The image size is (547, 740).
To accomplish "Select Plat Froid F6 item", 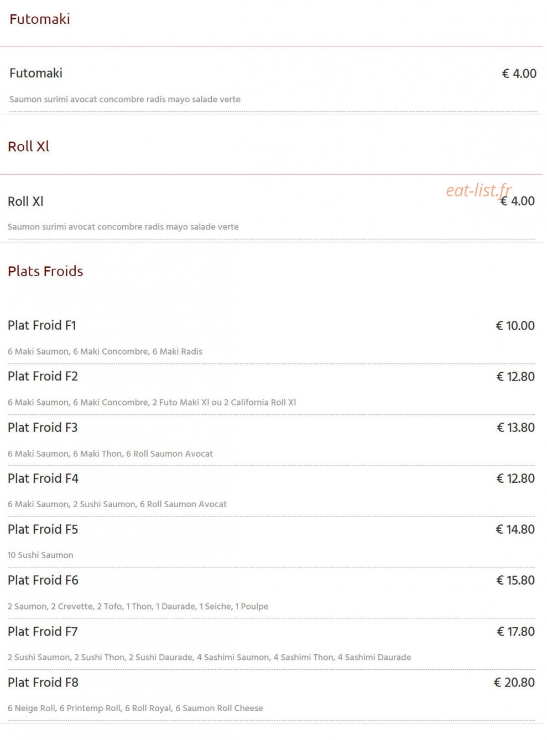I will coord(43,580).
